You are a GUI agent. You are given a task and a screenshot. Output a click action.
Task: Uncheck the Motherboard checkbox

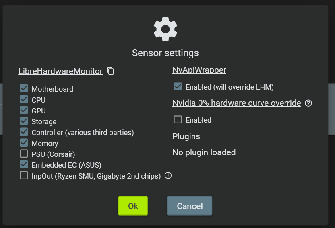(24, 88)
